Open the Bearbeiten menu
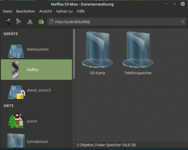This screenshot has width=188, height=150. [x=25, y=11]
